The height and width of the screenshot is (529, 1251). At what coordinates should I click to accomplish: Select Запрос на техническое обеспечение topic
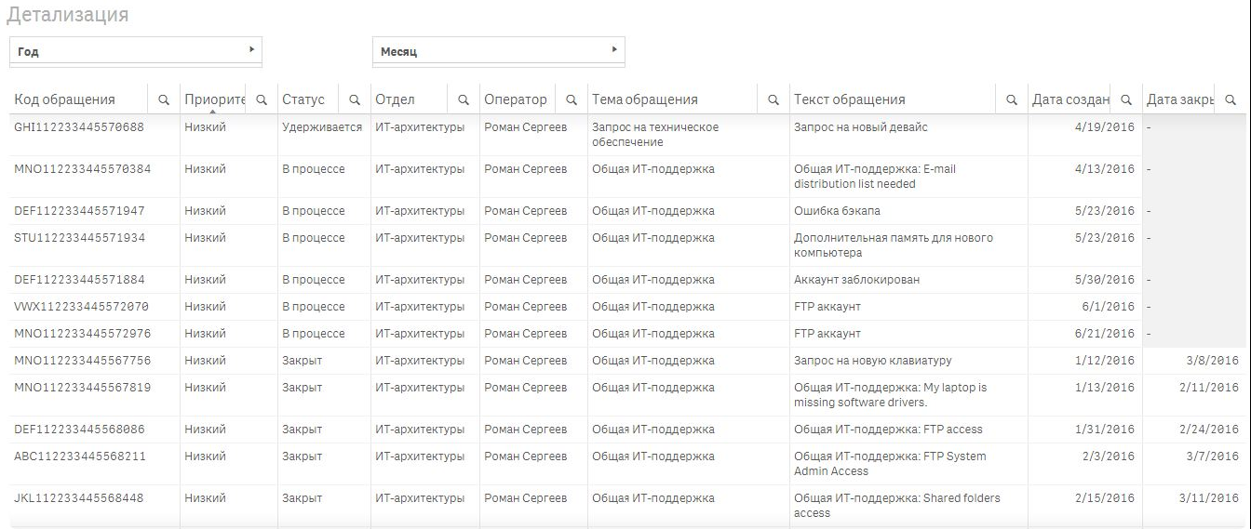(655, 135)
